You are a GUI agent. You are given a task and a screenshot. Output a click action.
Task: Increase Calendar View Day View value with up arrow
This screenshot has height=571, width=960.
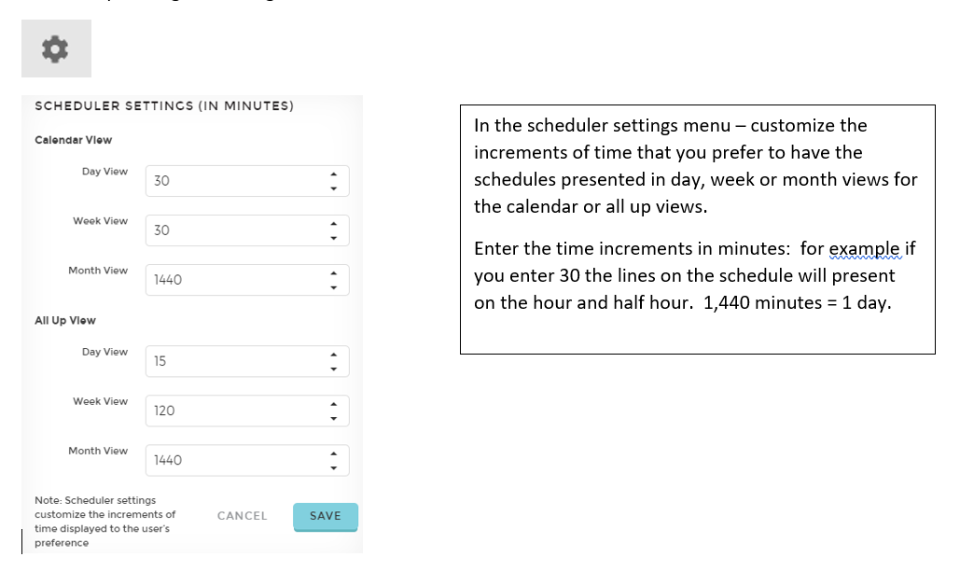tap(334, 174)
